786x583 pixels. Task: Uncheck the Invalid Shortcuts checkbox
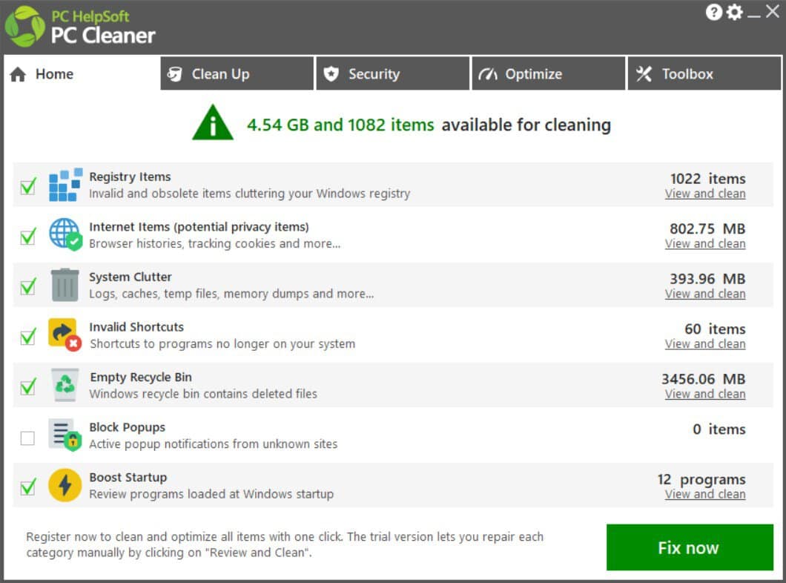(x=28, y=337)
